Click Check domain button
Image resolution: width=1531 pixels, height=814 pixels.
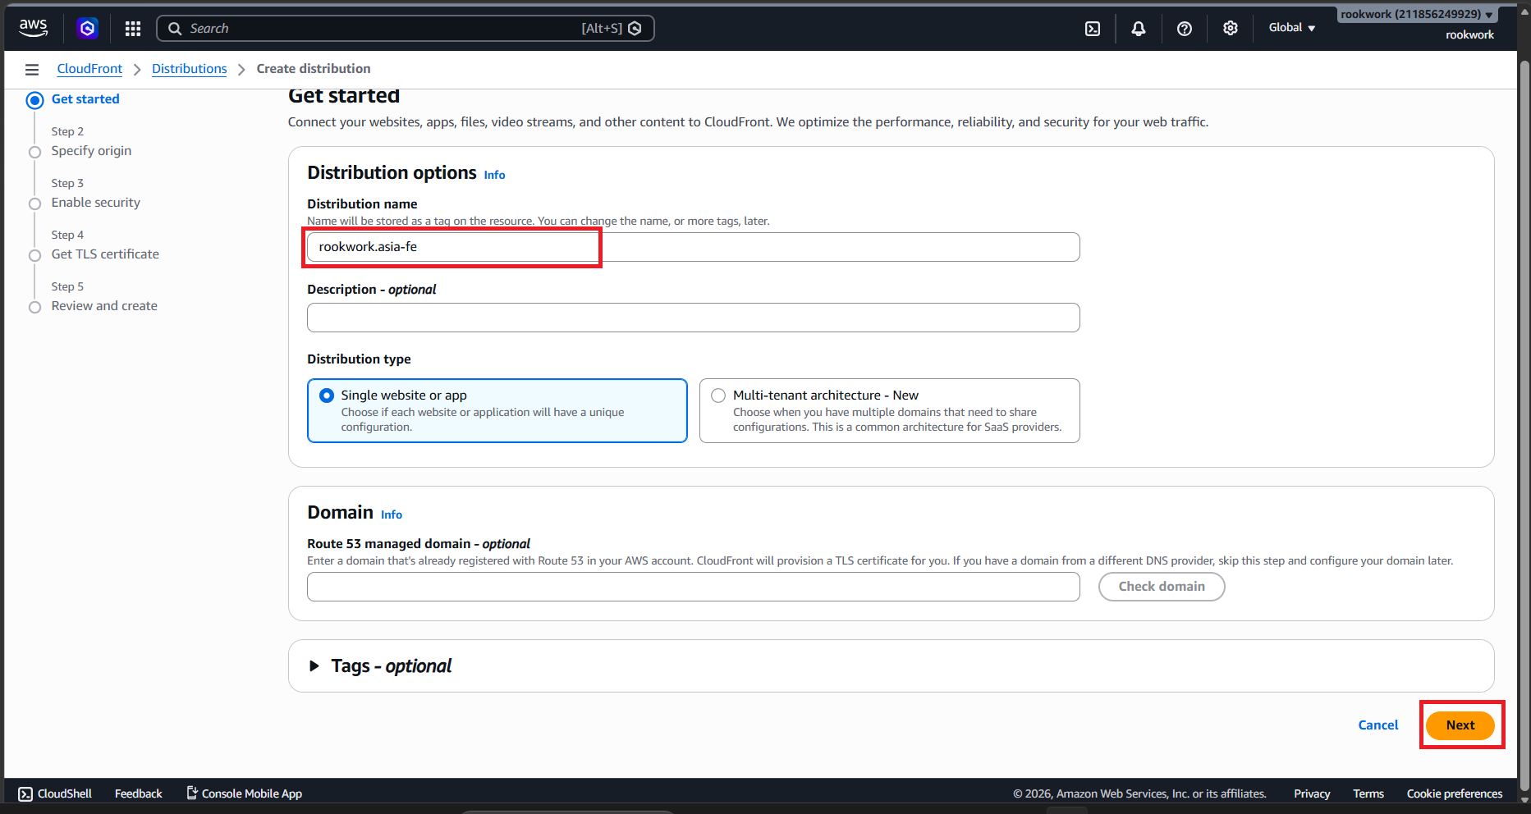point(1162,587)
